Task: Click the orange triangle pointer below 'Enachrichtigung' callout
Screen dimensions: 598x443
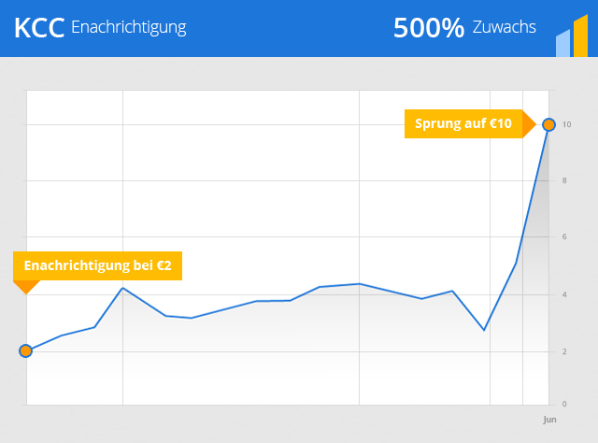Action: click(x=26, y=287)
